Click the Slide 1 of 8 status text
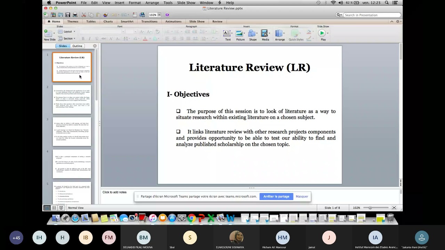The width and height of the screenshot is (445, 250). tap(332, 208)
